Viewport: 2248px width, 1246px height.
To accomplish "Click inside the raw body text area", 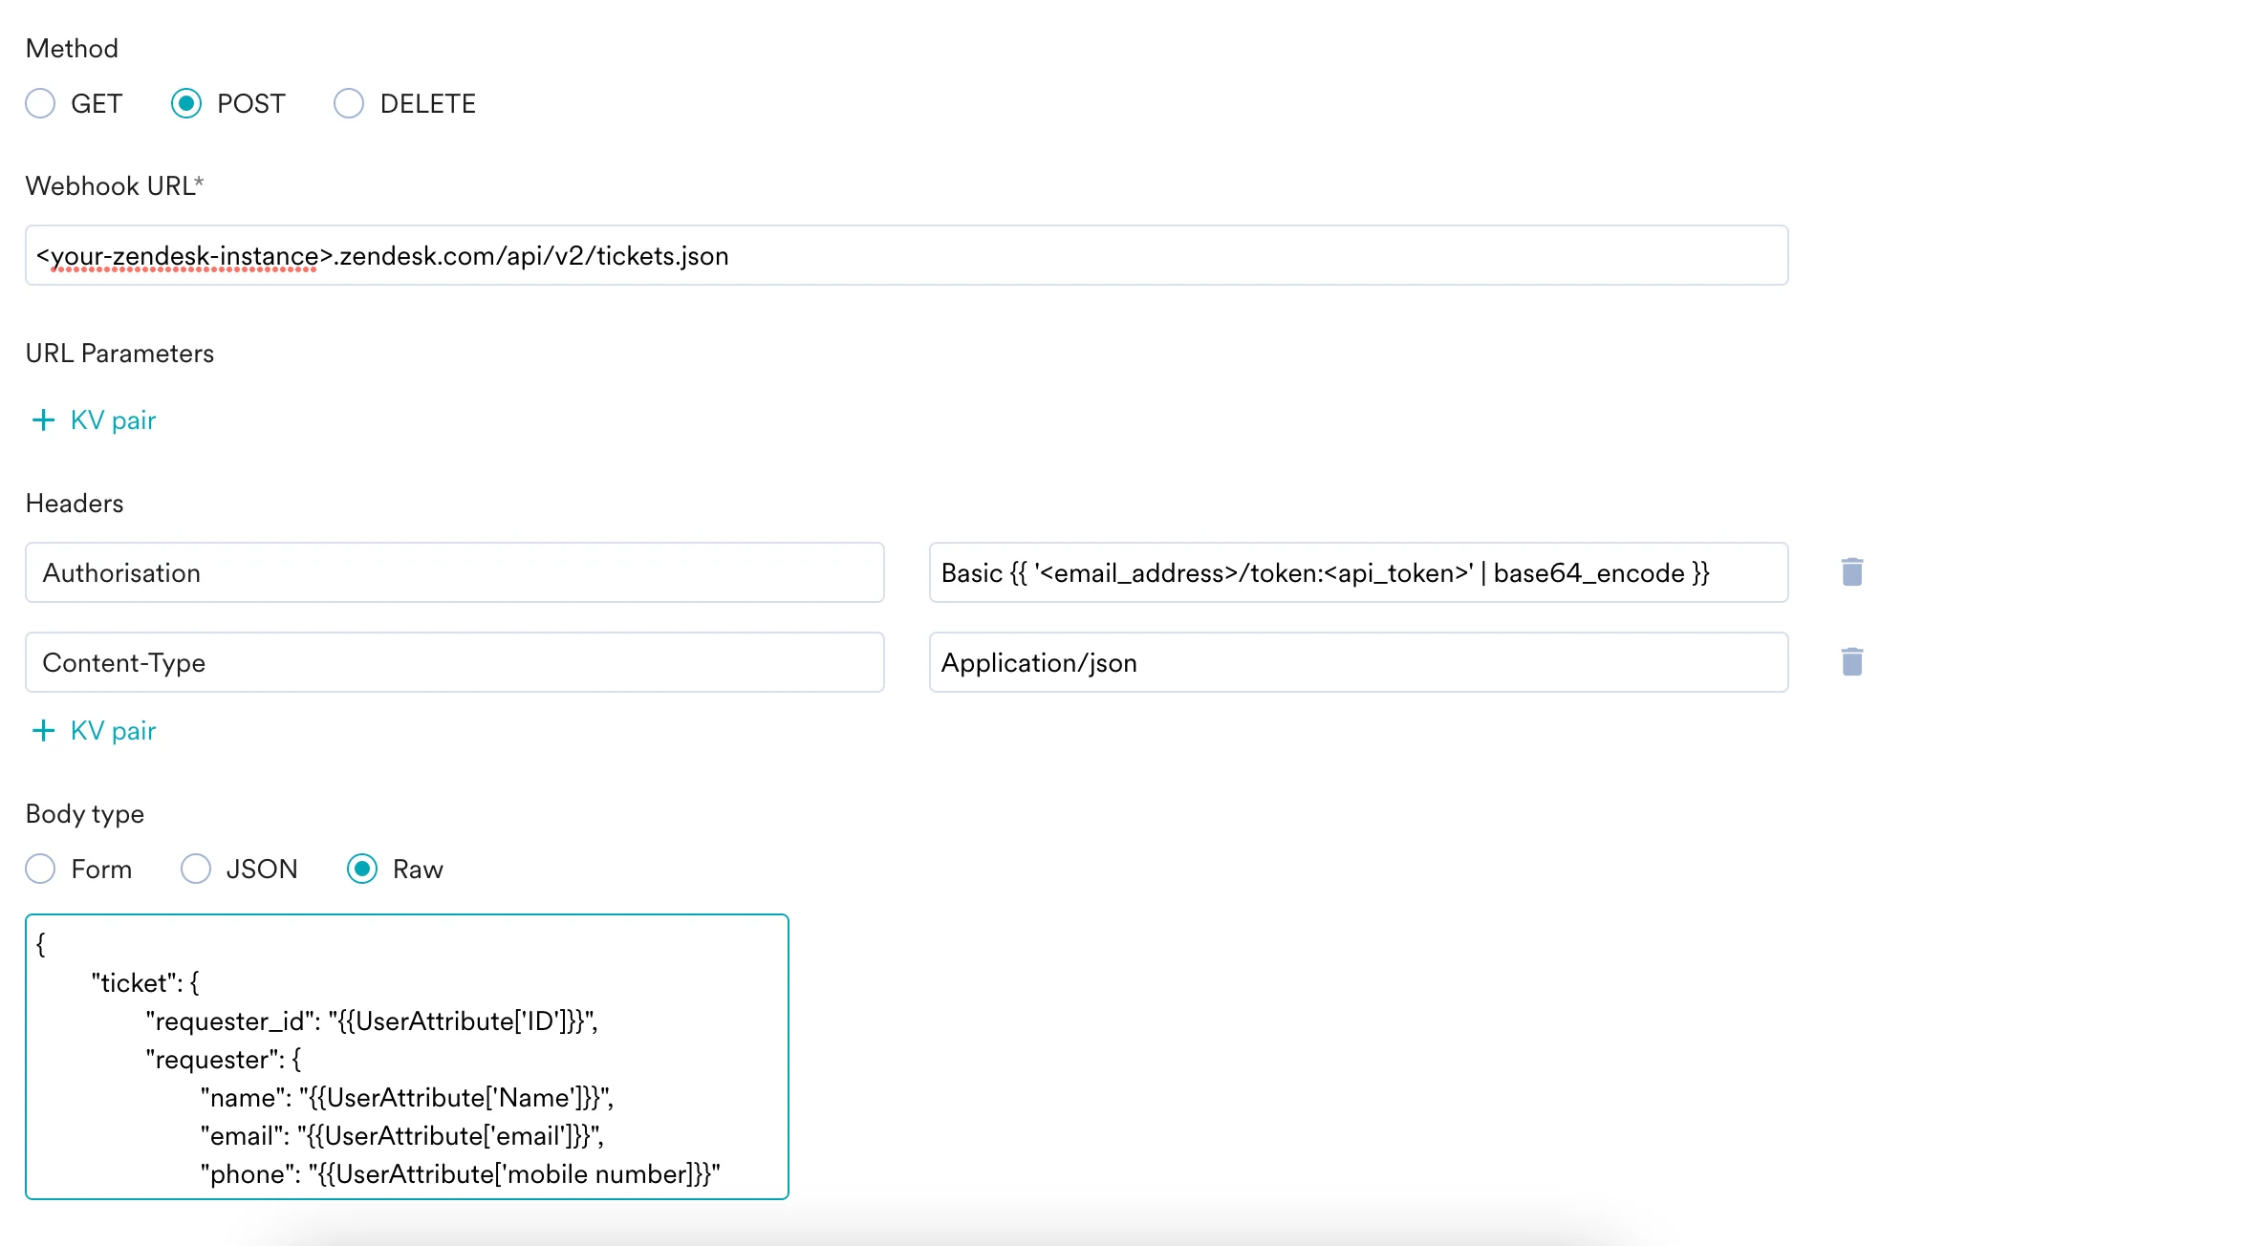I will 407,1057.
